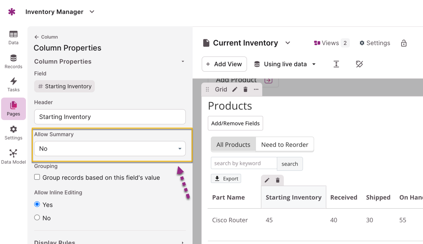423x244 pixels.
Task: Select Yes for Allow Inline Editing
Action: (37, 204)
